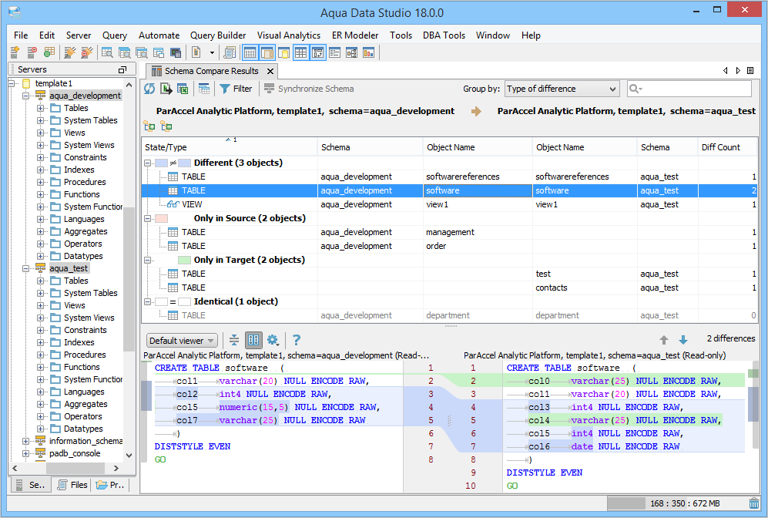Open the diff viewer help question mark
The width and height of the screenshot is (768, 518).
tap(297, 340)
